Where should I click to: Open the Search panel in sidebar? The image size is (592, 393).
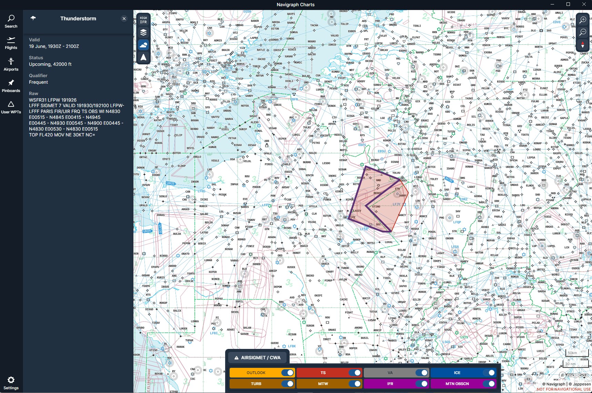coord(11,21)
